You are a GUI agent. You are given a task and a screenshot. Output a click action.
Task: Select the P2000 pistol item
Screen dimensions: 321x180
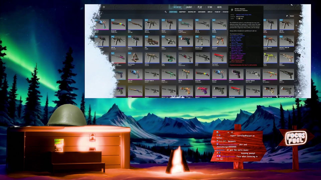pos(186,42)
